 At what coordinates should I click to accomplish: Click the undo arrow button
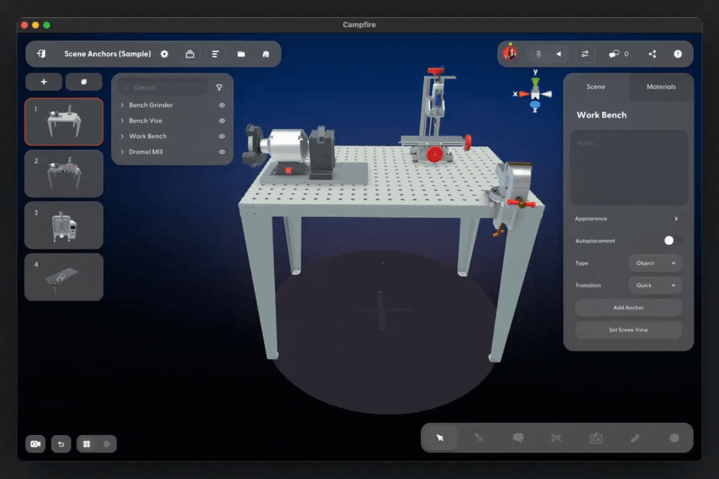pyautogui.click(x=61, y=444)
